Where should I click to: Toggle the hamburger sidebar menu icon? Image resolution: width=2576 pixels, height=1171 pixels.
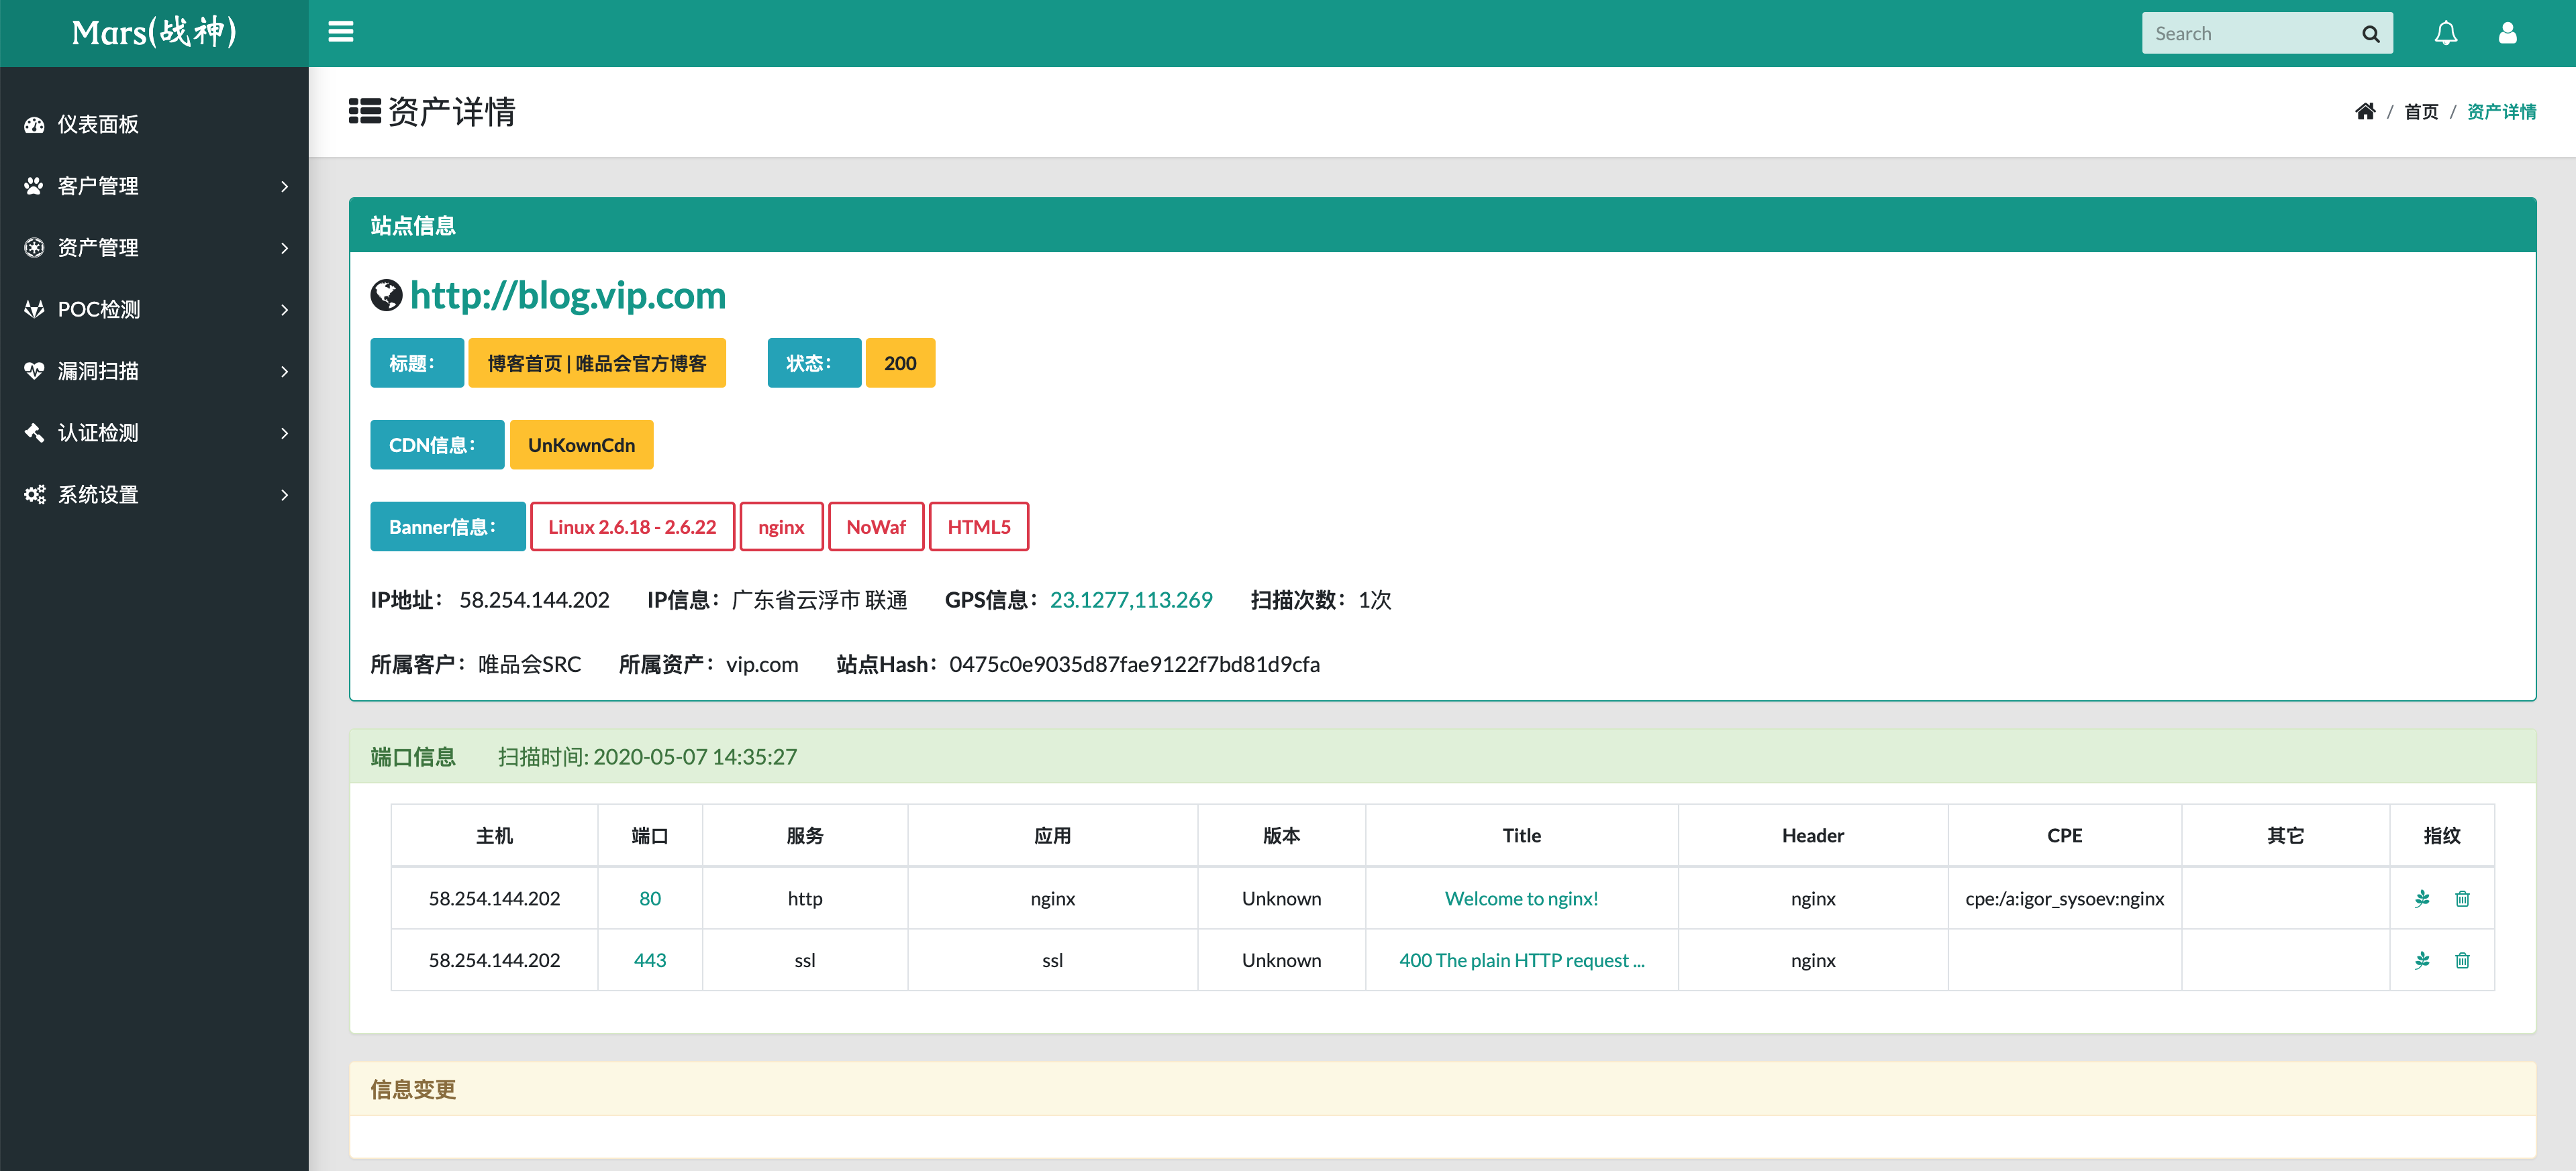(340, 32)
